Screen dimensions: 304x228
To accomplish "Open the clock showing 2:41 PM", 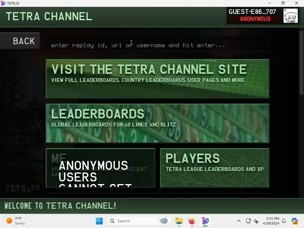I will click(271, 221).
